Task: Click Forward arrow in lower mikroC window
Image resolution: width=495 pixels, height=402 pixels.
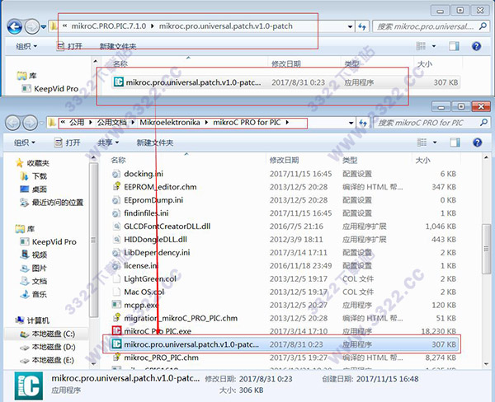Action: tap(31, 123)
